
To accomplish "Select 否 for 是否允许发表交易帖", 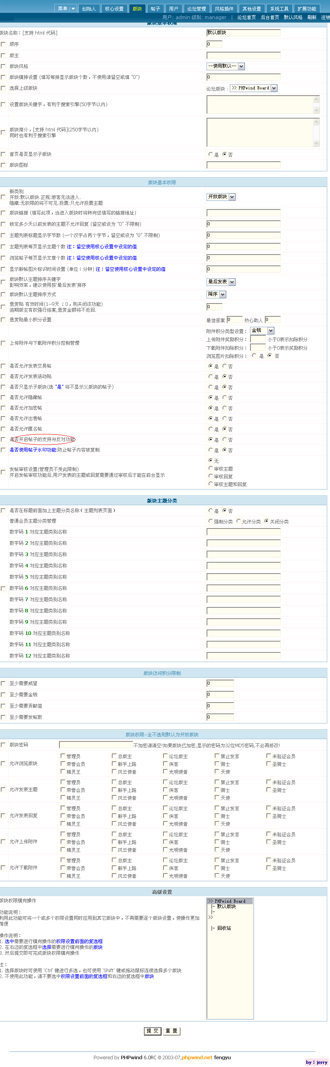I will click(224, 366).
